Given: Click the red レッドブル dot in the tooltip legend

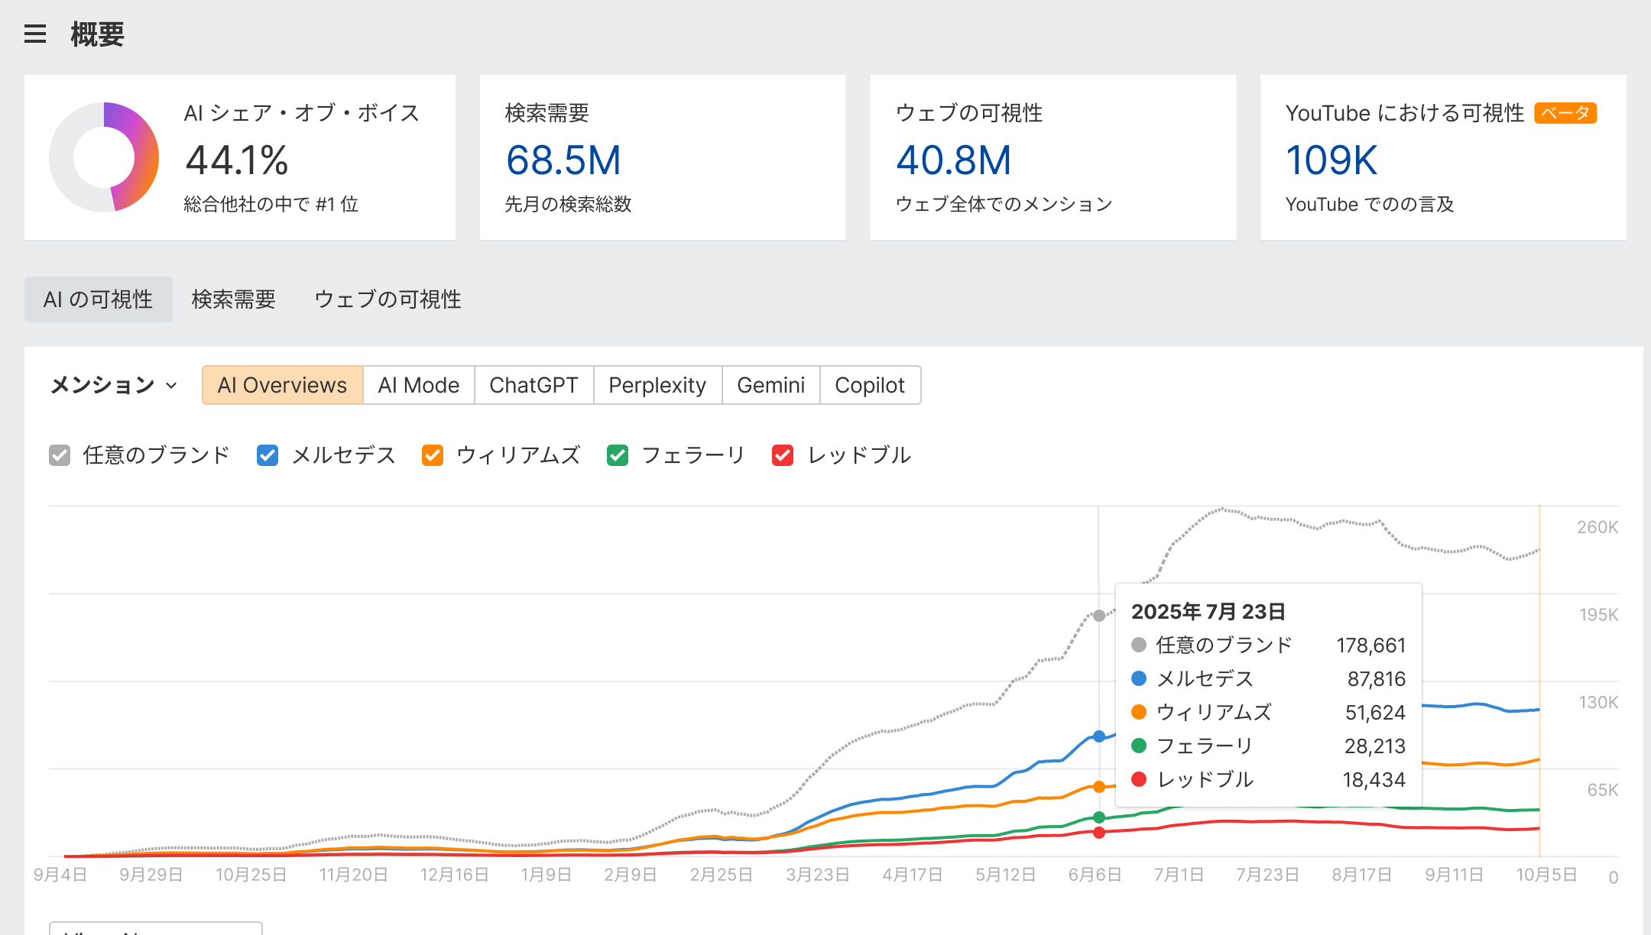Looking at the screenshot, I should pos(1140,779).
